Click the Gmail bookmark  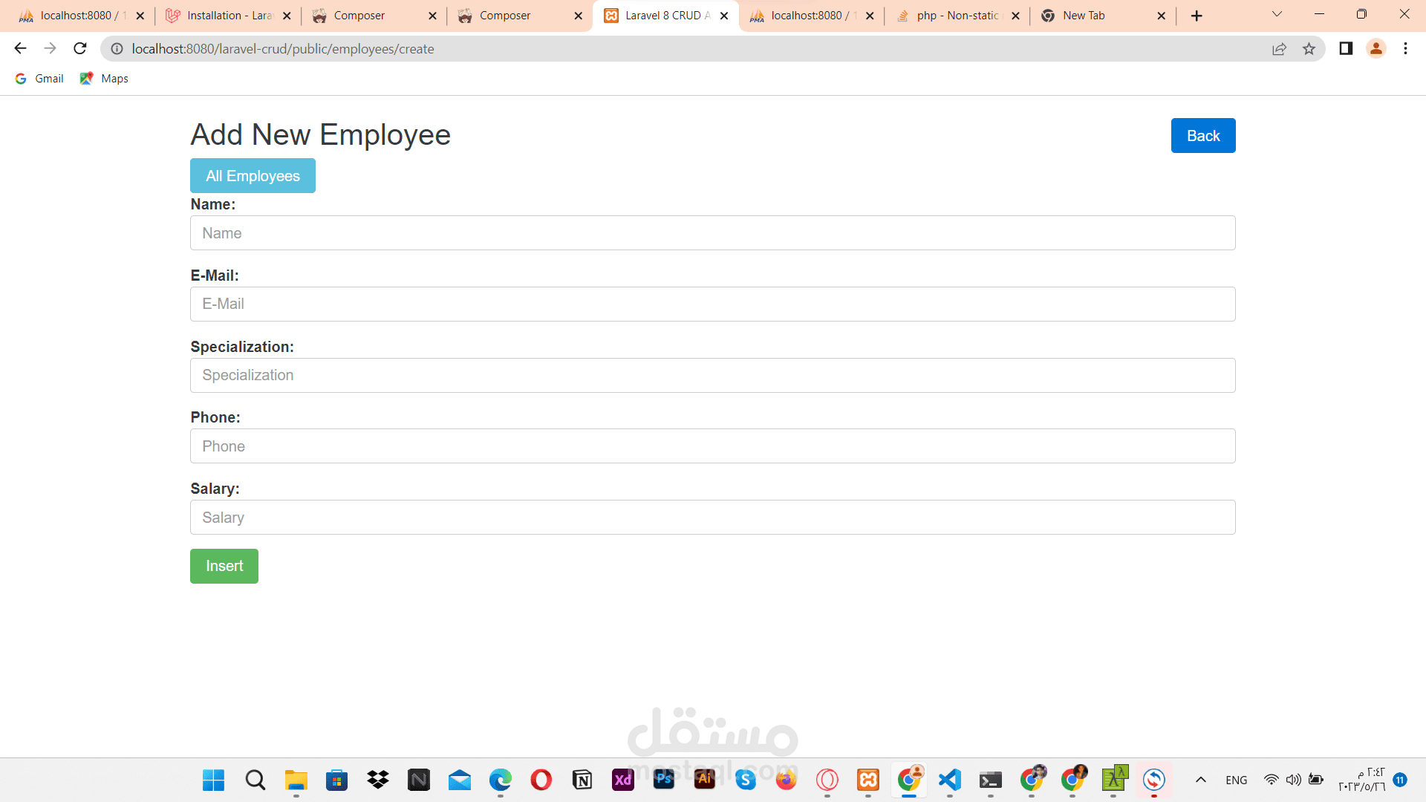(x=40, y=79)
